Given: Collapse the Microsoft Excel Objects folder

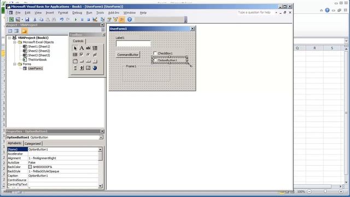Looking at the screenshot, I should (x=15, y=42).
